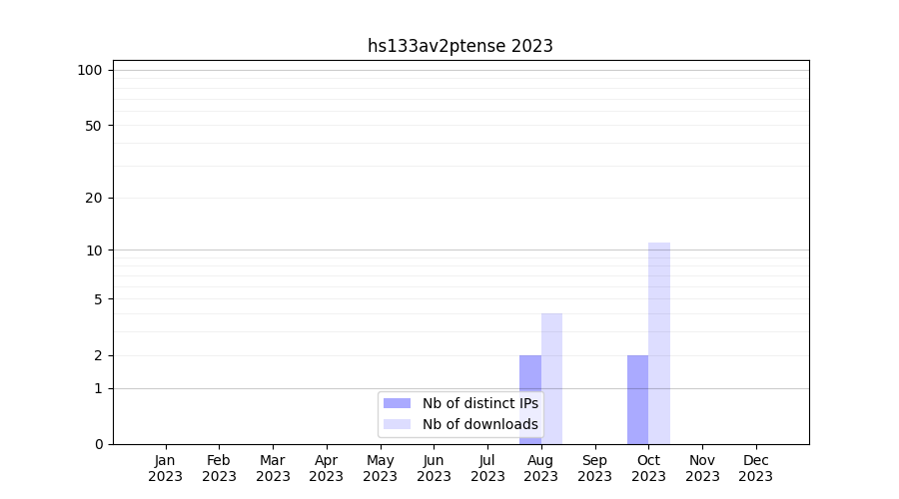899x499 pixels.
Task: Click the 100 y-axis tick label
Action: [x=90, y=70]
